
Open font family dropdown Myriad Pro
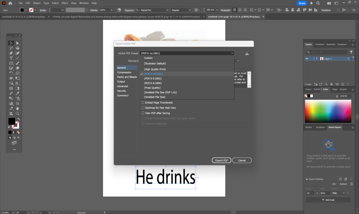pos(167,10)
